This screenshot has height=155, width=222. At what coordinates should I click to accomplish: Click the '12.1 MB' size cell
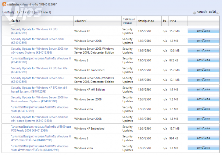click(174, 80)
